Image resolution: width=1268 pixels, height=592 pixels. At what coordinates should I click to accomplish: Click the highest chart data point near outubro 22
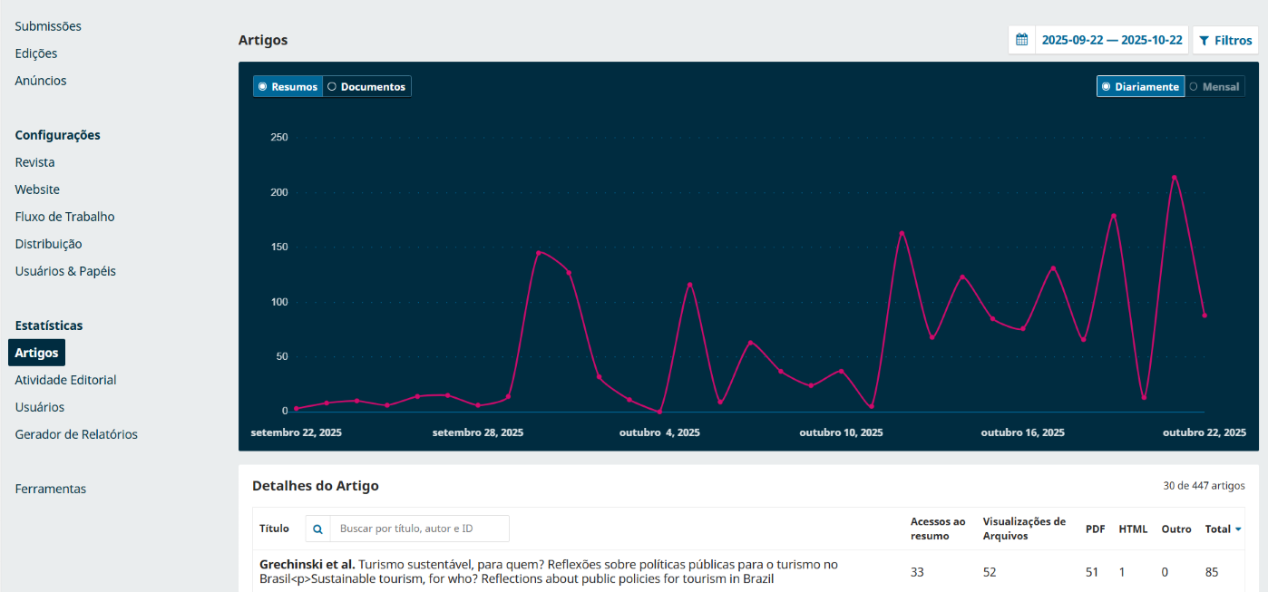click(1174, 177)
